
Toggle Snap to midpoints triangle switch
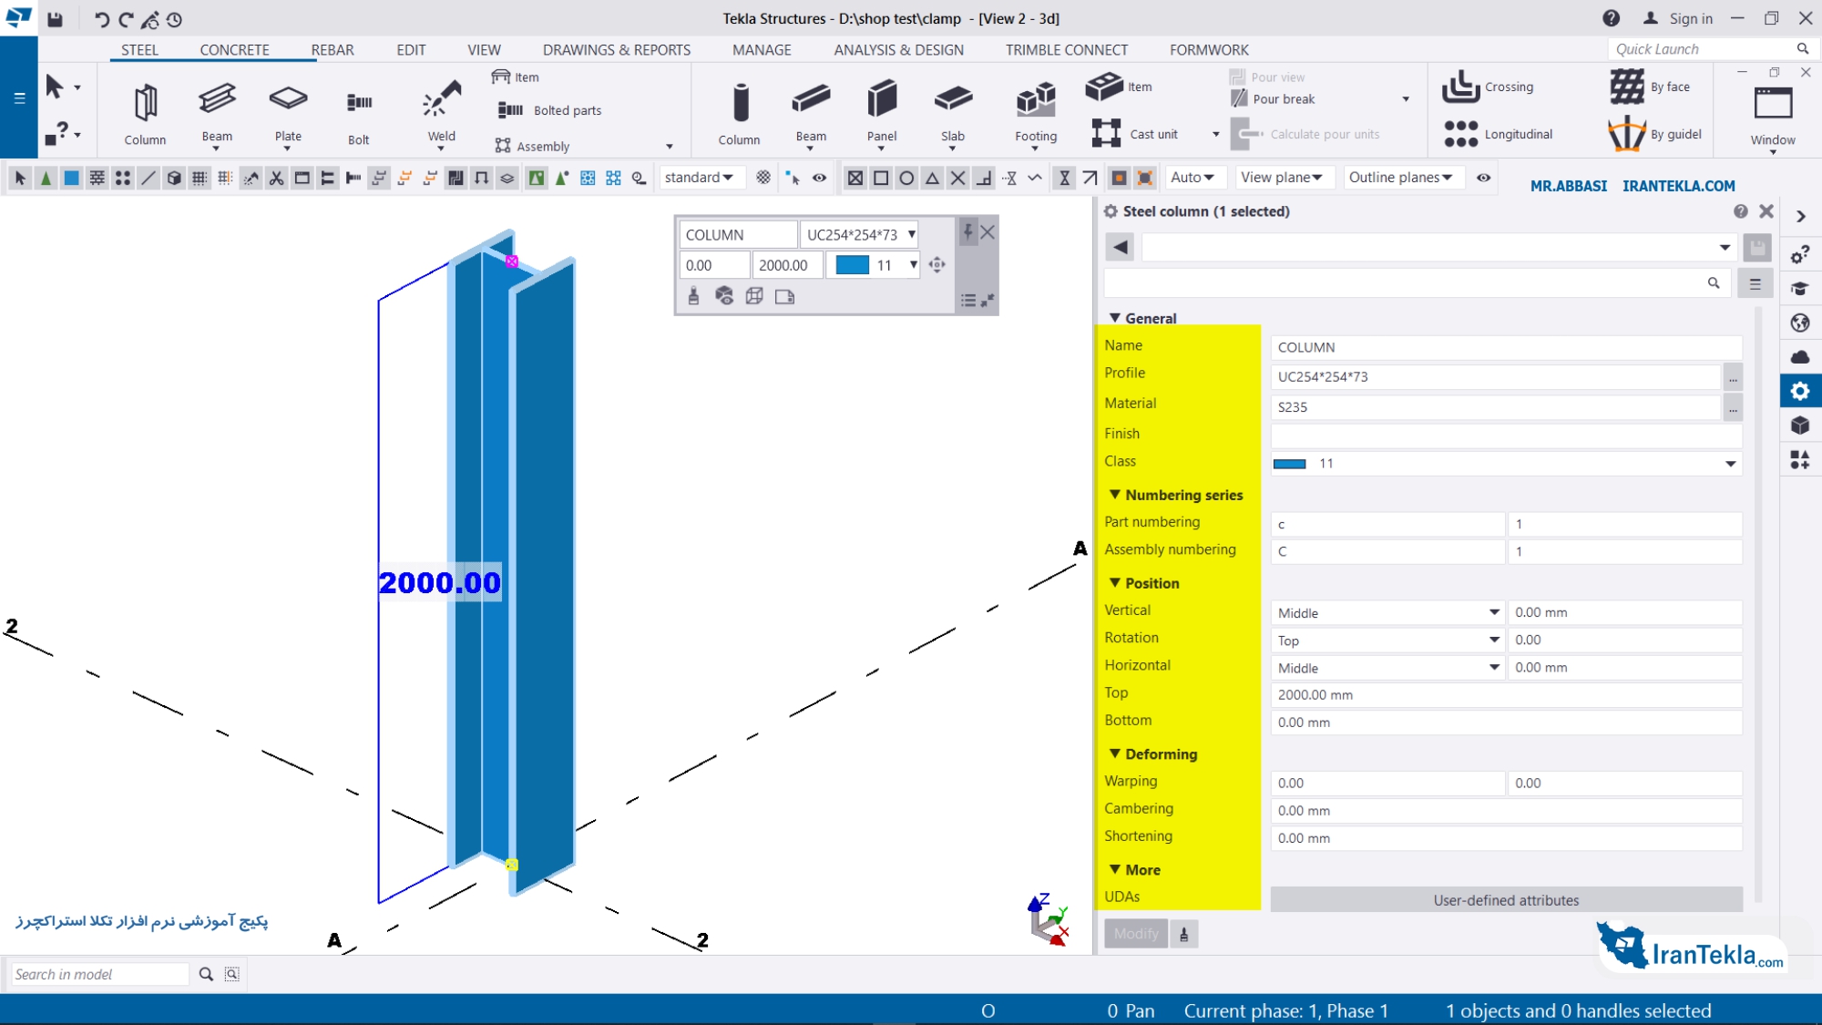click(x=932, y=178)
